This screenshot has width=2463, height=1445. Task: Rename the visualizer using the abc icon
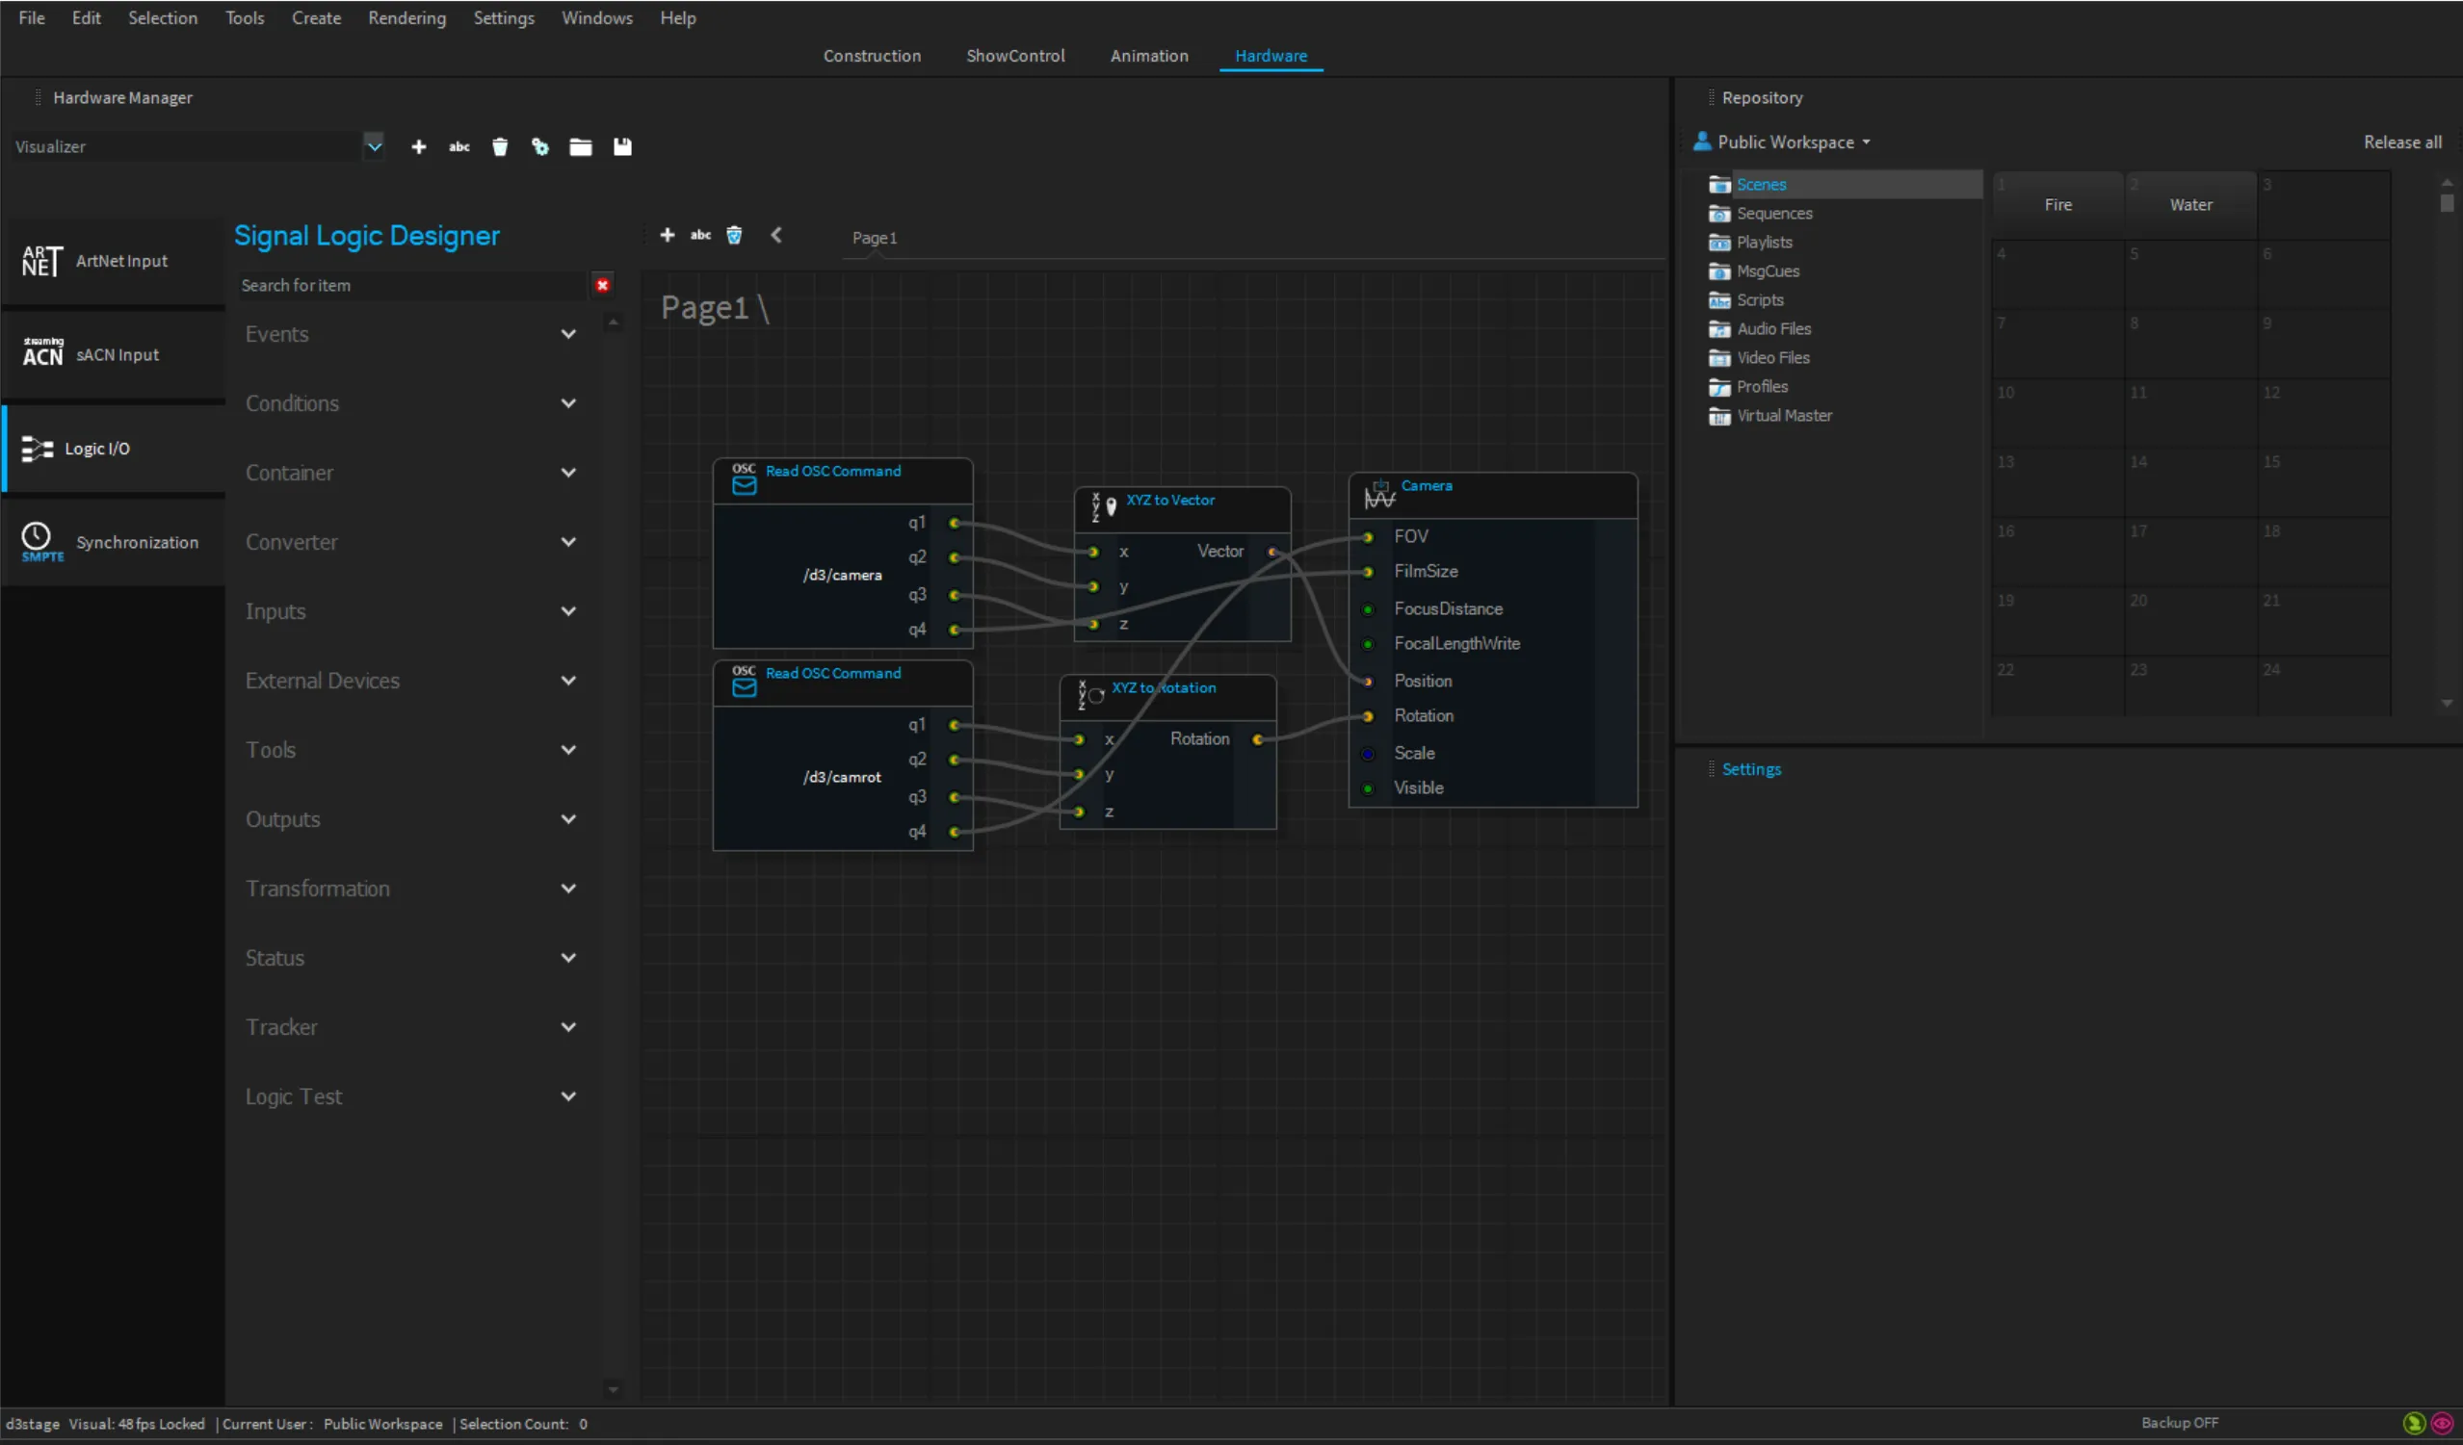pyautogui.click(x=459, y=146)
